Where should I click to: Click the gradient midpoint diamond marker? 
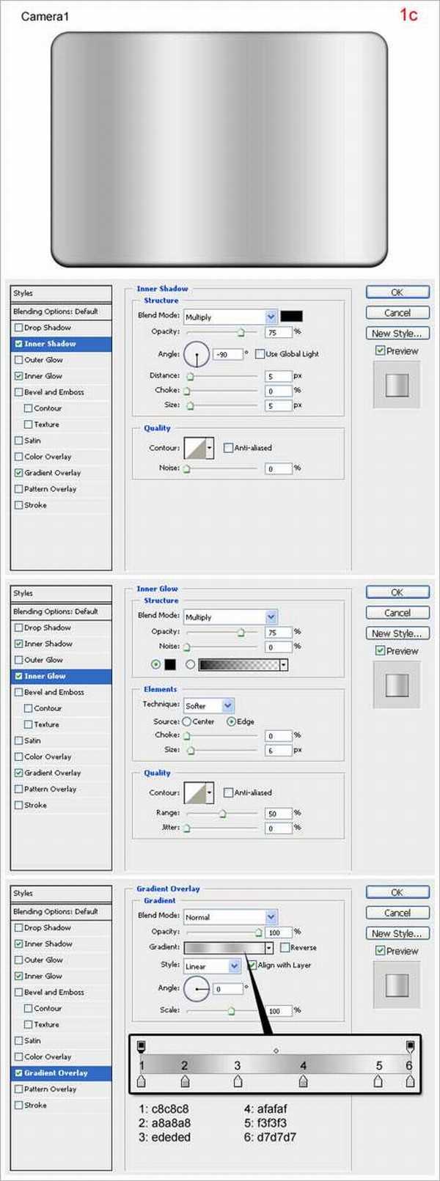[x=276, y=1051]
